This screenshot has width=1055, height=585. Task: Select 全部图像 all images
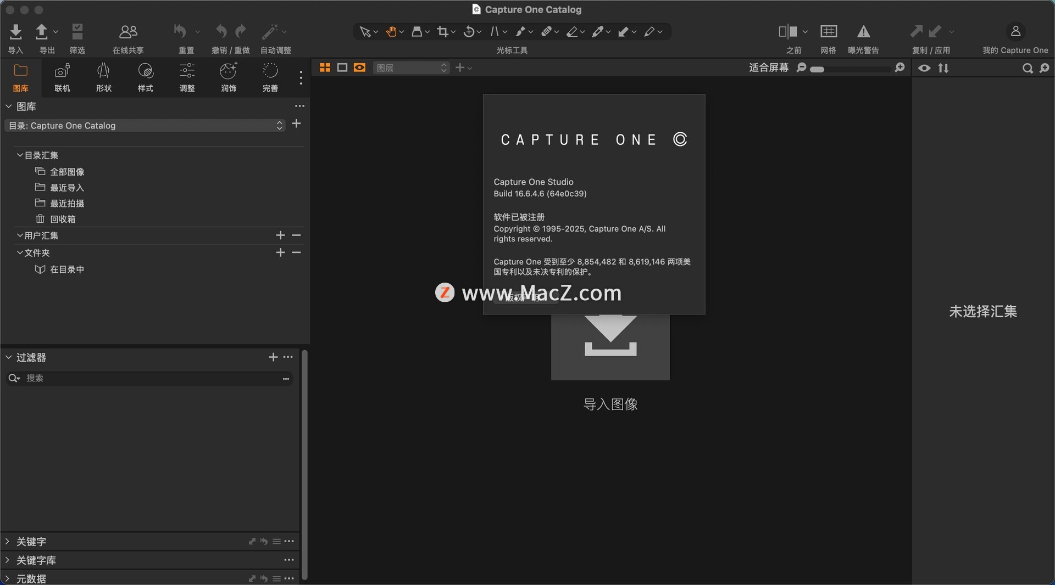coord(67,172)
